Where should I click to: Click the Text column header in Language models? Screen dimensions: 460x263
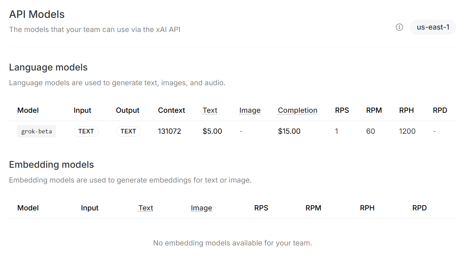210,110
